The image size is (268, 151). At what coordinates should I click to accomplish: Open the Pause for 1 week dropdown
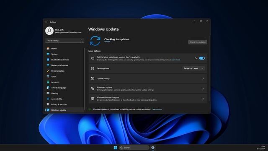193,68
